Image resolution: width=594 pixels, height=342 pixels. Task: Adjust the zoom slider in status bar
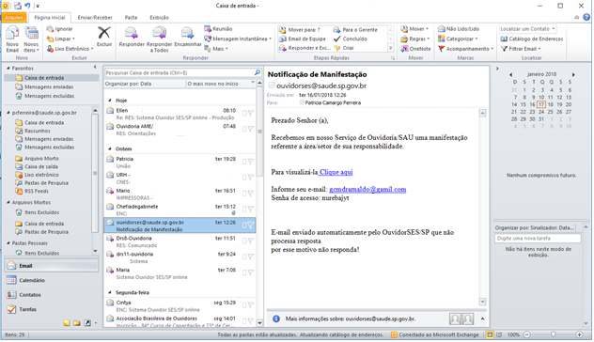(x=553, y=334)
